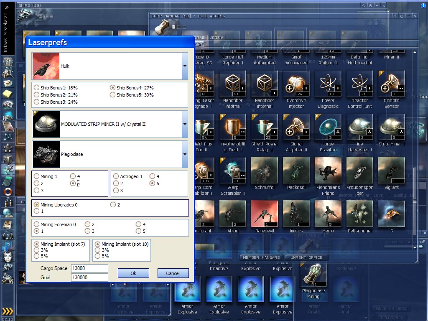
Task: Select the ship named Schnuffel
Action: pos(264,171)
